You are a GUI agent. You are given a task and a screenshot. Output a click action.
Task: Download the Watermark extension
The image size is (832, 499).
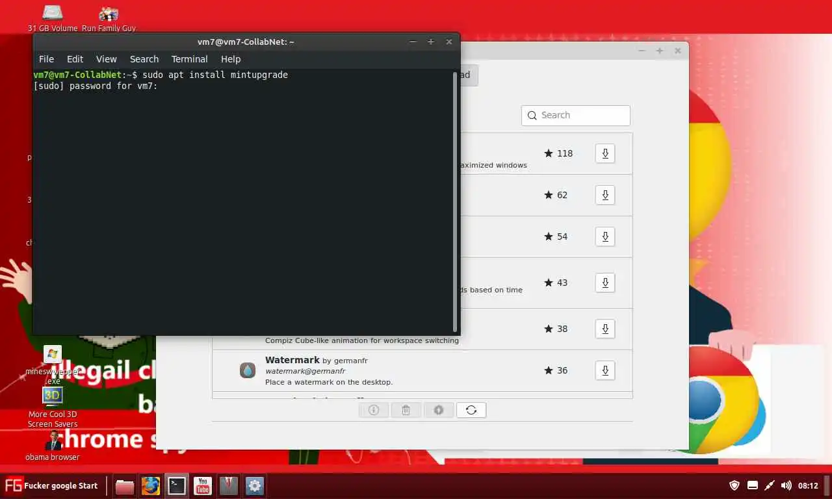605,370
